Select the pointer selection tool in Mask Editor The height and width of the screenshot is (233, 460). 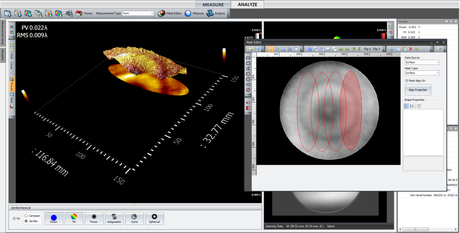[271, 49]
